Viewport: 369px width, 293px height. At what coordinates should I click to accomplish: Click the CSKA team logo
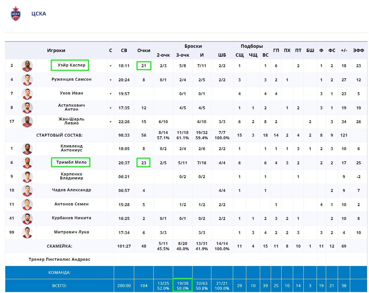(15, 14)
